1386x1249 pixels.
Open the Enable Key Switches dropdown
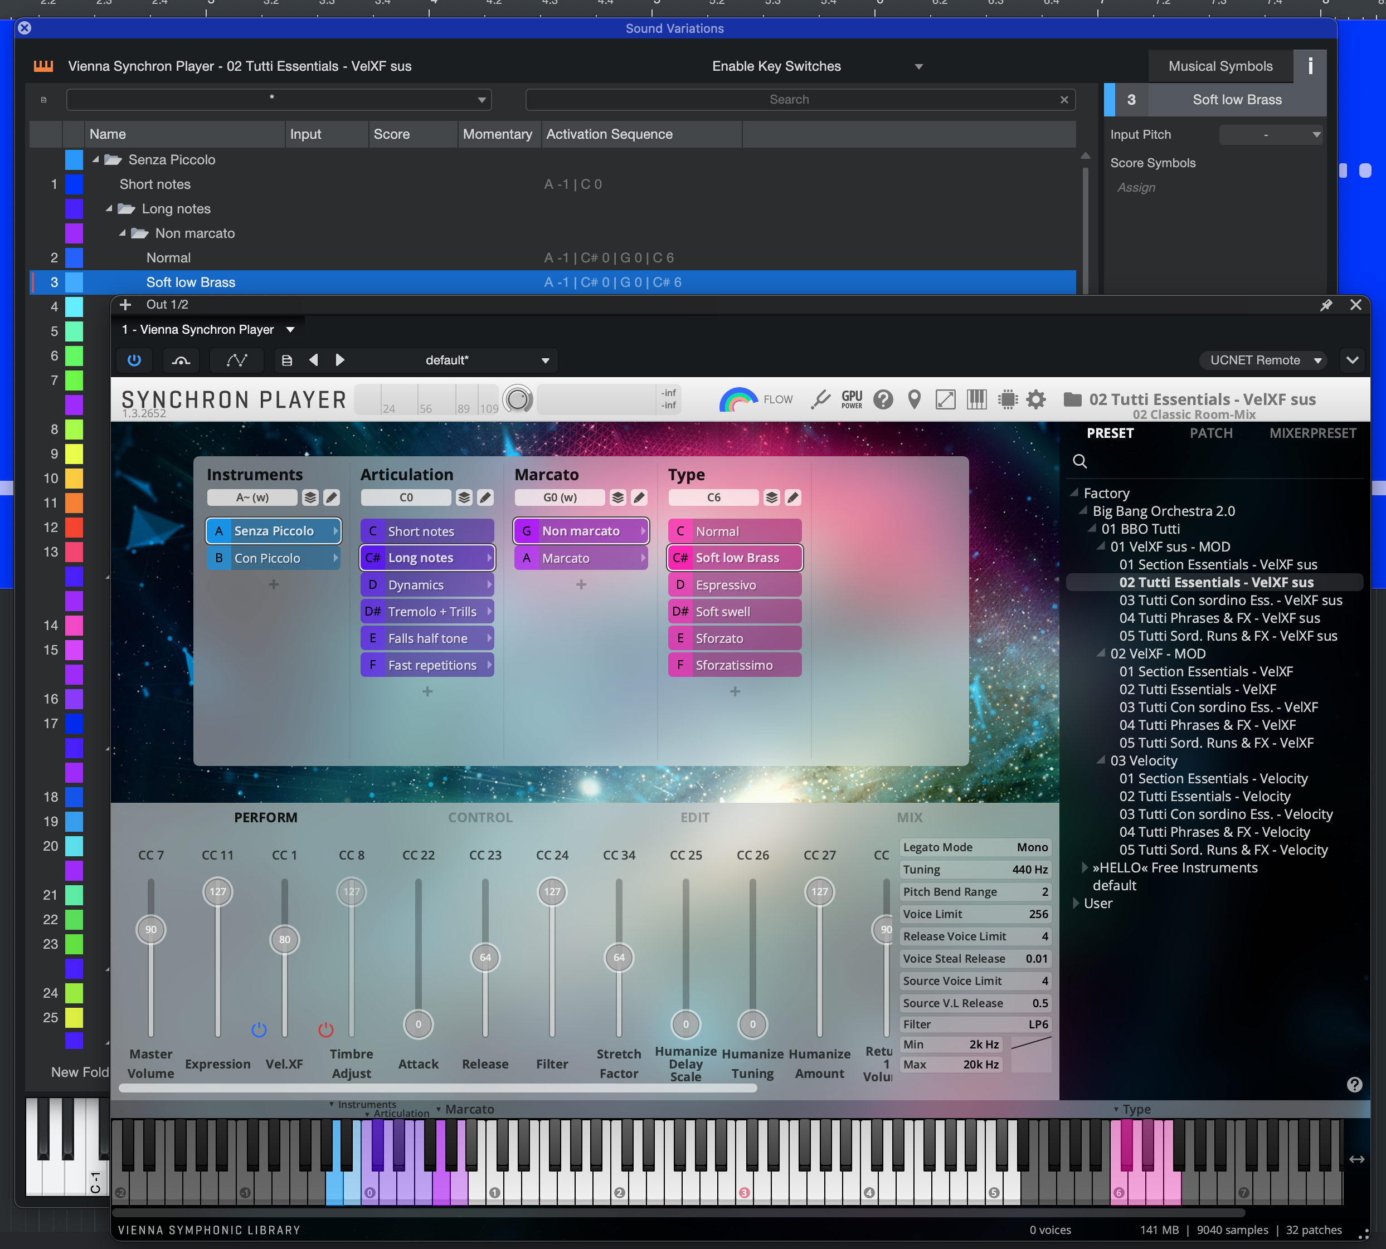817,66
